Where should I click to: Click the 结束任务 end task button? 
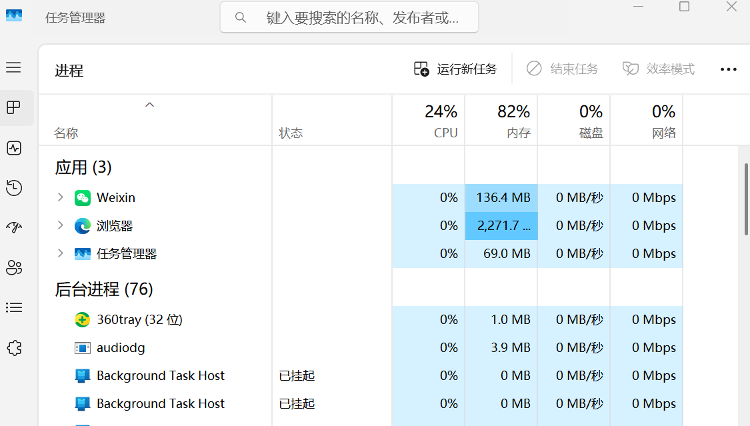[x=563, y=69]
